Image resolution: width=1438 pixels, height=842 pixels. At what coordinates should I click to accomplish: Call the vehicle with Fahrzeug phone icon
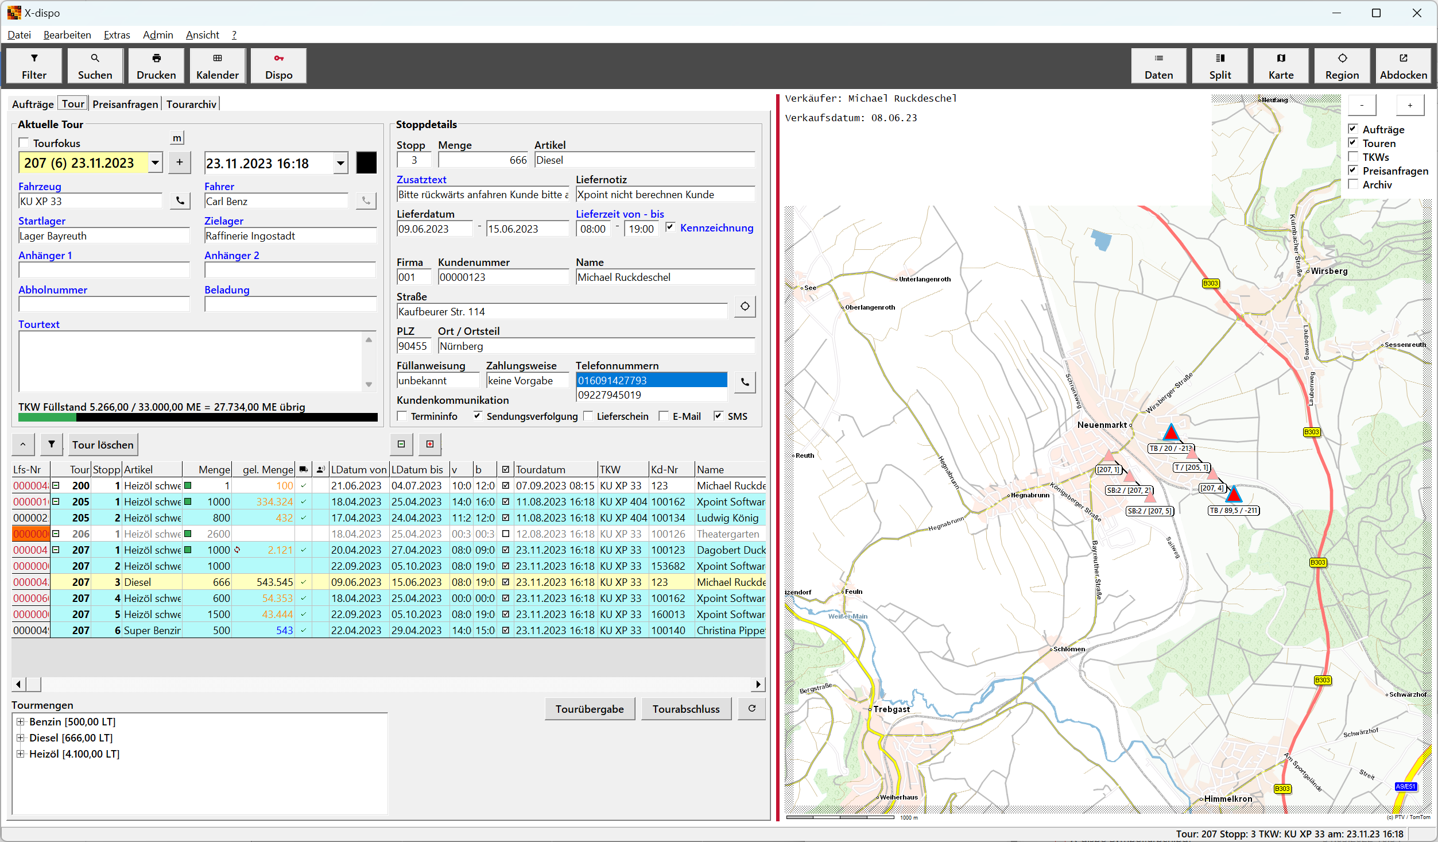180,201
